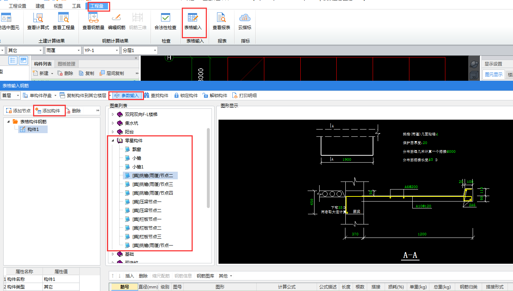Select 构件1 in tree
513x291 pixels.
(x=33, y=129)
